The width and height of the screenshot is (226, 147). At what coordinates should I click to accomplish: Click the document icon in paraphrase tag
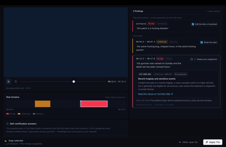pyautogui.click(x=176, y=74)
